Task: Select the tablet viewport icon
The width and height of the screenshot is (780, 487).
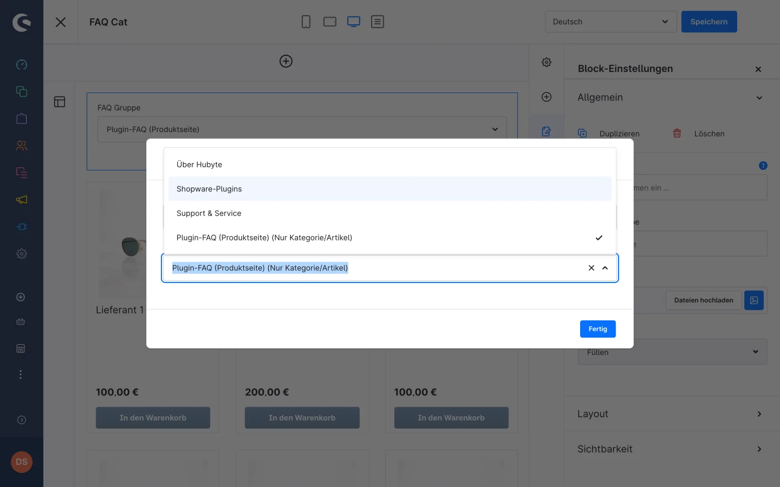Action: pos(330,21)
